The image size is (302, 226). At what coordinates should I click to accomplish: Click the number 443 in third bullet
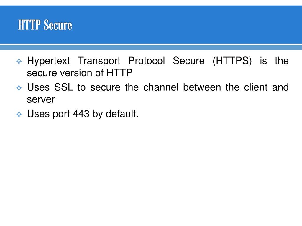point(81,114)
